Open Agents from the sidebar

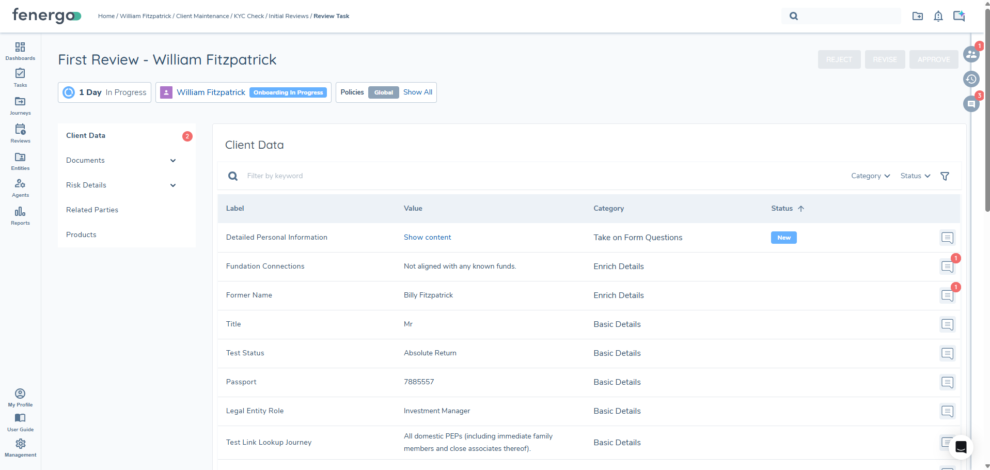20,187
